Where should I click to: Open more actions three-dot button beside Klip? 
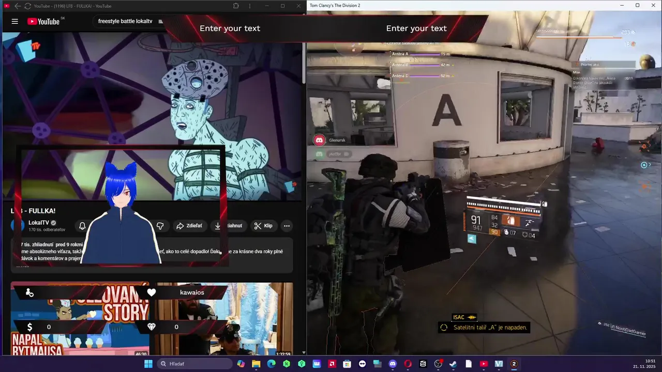(287, 226)
